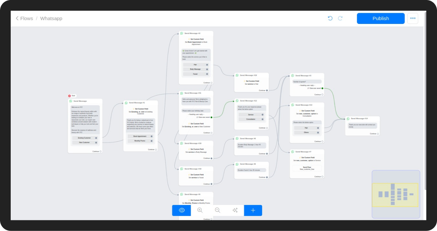This screenshot has width=437, height=231.
Task: Click the Publish button
Action: (x=381, y=18)
